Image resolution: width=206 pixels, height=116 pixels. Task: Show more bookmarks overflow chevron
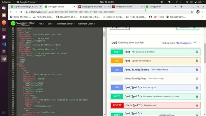point(202,17)
